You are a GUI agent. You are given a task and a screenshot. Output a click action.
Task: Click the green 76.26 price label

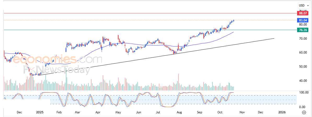pyautogui.click(x=303, y=30)
